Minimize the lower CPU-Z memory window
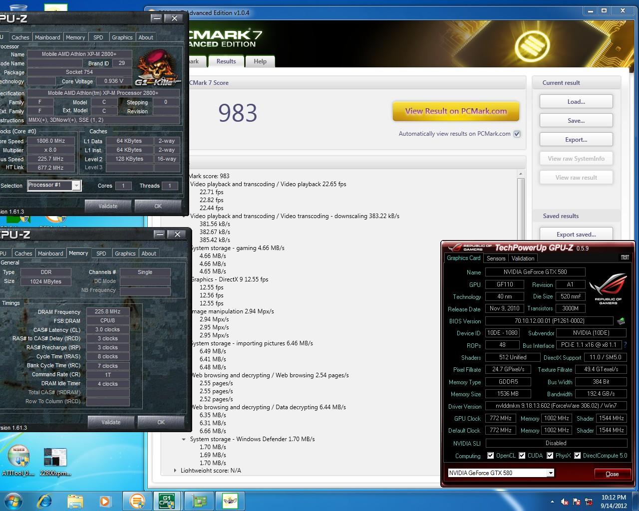 (160, 234)
